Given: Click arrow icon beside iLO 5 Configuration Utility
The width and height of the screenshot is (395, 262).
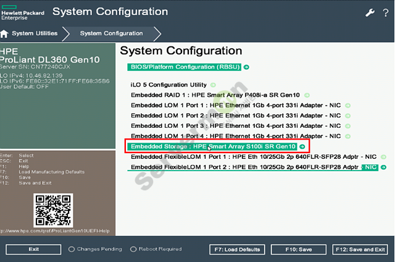Looking at the screenshot, I should point(213,85).
